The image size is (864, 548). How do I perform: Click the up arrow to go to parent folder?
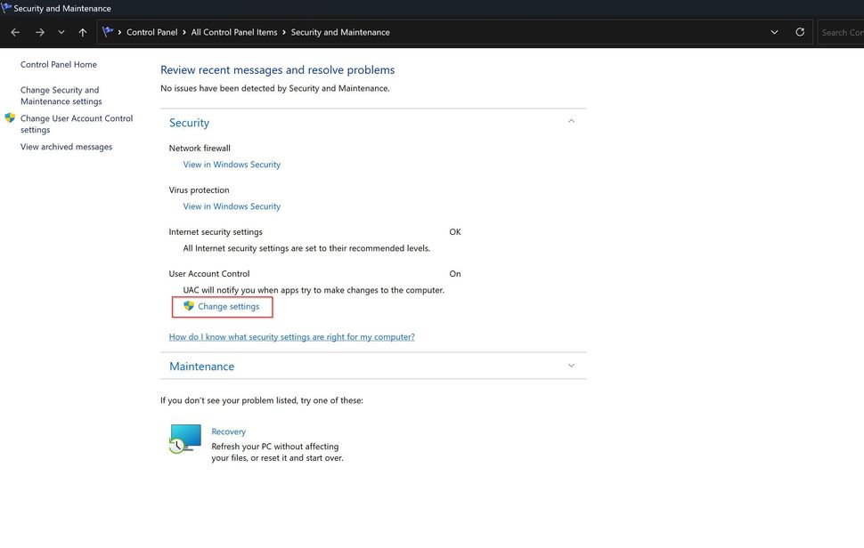pos(81,31)
